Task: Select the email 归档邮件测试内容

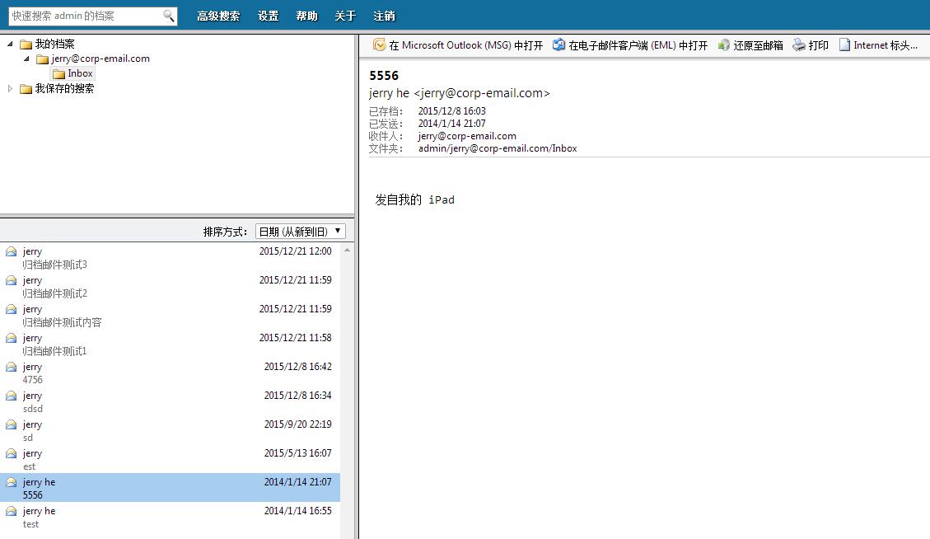Action: coord(165,316)
